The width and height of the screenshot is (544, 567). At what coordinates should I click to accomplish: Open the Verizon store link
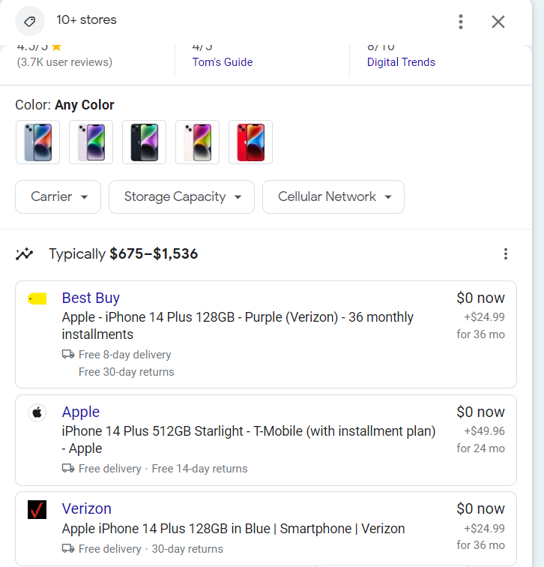point(87,508)
